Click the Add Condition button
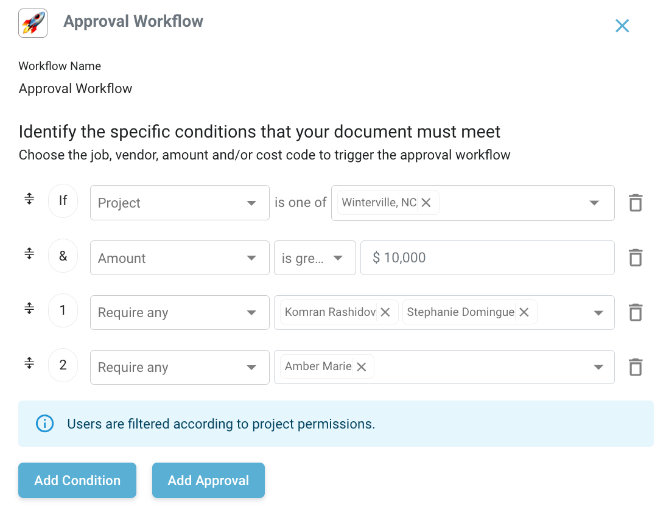The image size is (666, 532). 77,480
